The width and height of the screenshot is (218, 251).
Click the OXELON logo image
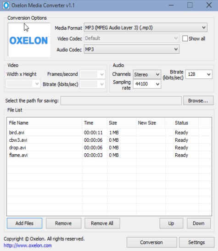[29, 40]
